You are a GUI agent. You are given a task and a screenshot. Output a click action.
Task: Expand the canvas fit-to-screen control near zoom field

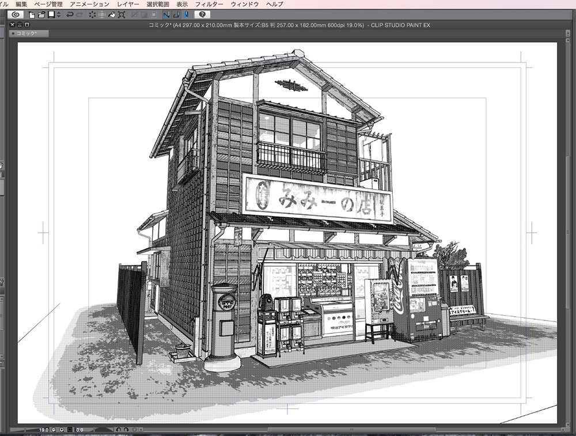[69, 430]
